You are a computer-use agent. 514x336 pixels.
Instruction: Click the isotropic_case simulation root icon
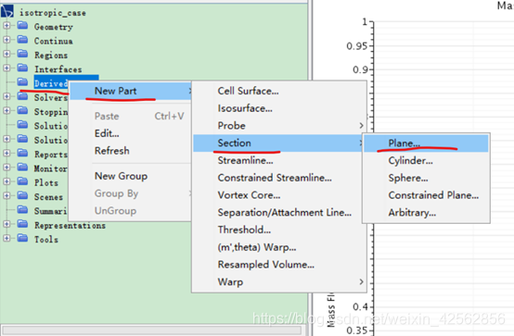[x=7, y=11]
